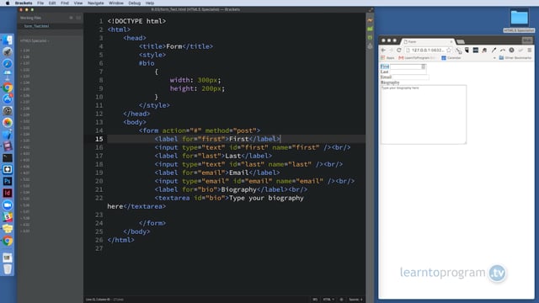The height and width of the screenshot is (303, 539).
Task: Open the Chrome hamburger menu
Action: [530, 50]
